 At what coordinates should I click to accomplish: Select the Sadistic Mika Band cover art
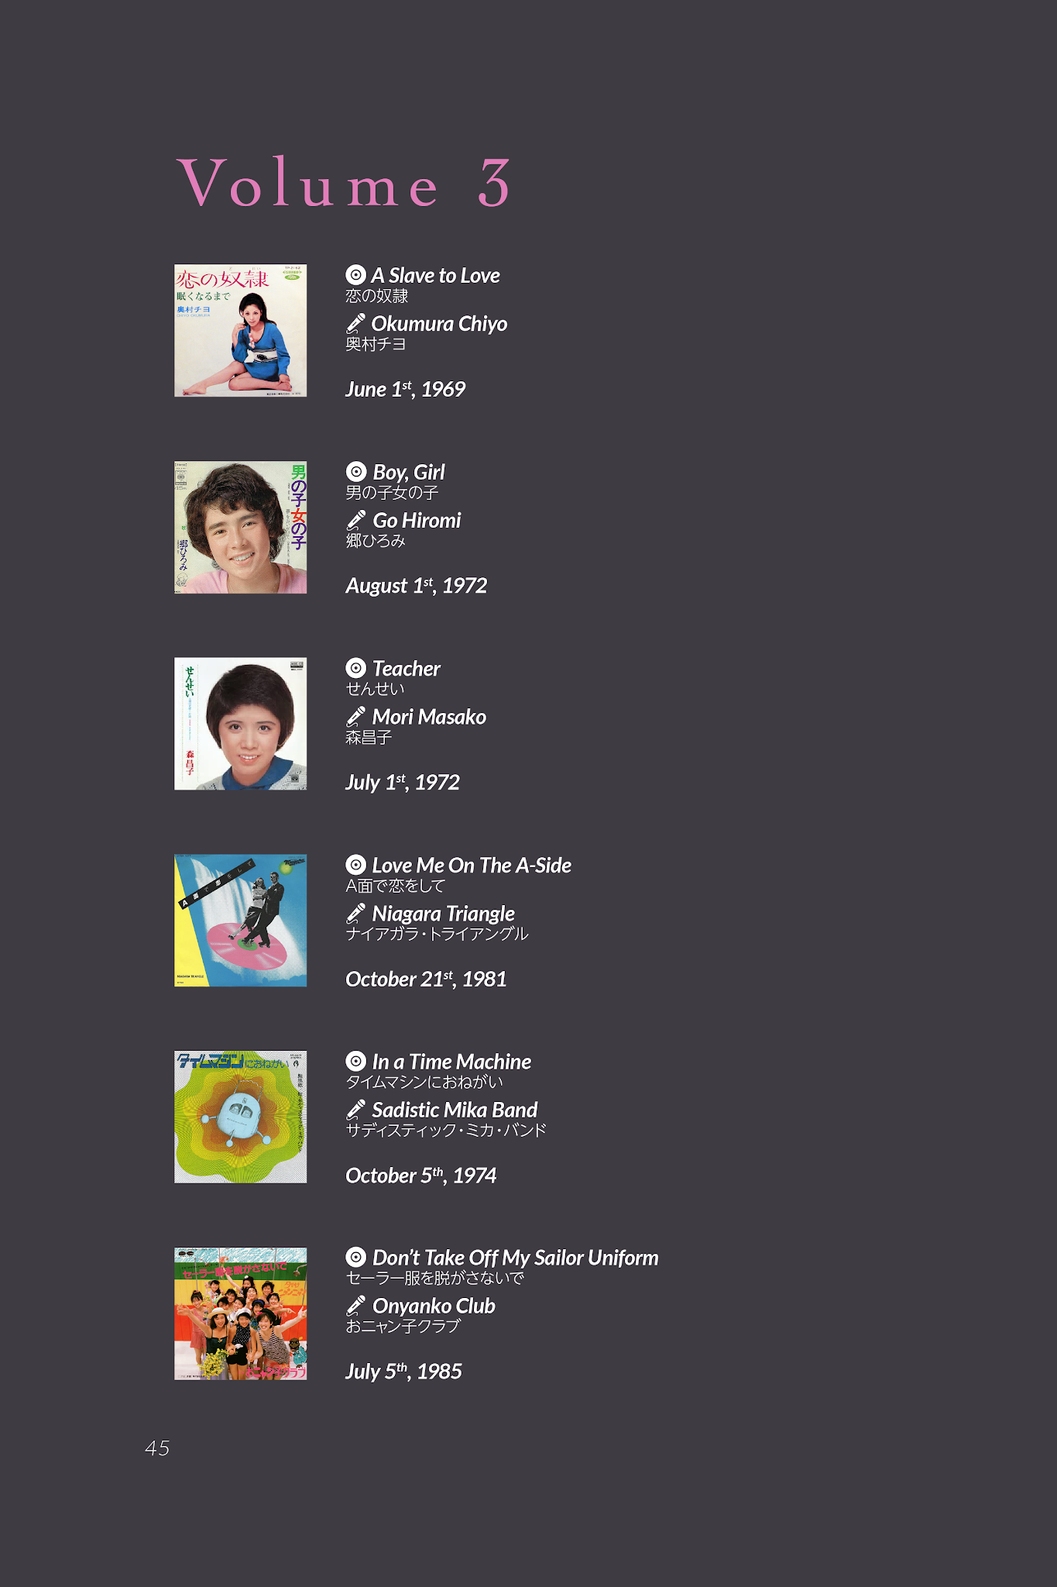(241, 1117)
